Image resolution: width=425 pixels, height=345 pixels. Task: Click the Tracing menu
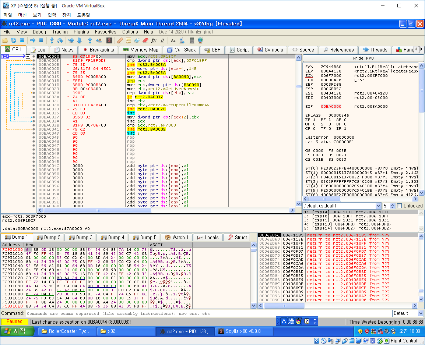(60, 32)
